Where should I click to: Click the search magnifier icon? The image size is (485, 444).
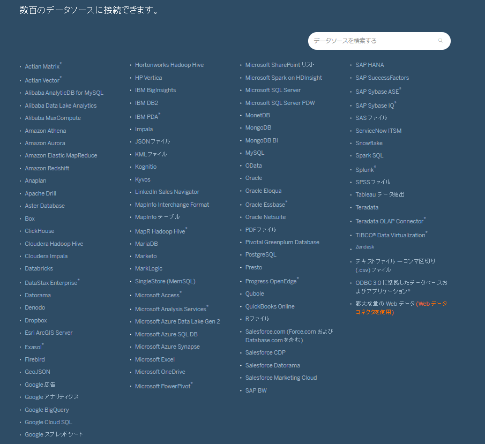click(x=440, y=41)
